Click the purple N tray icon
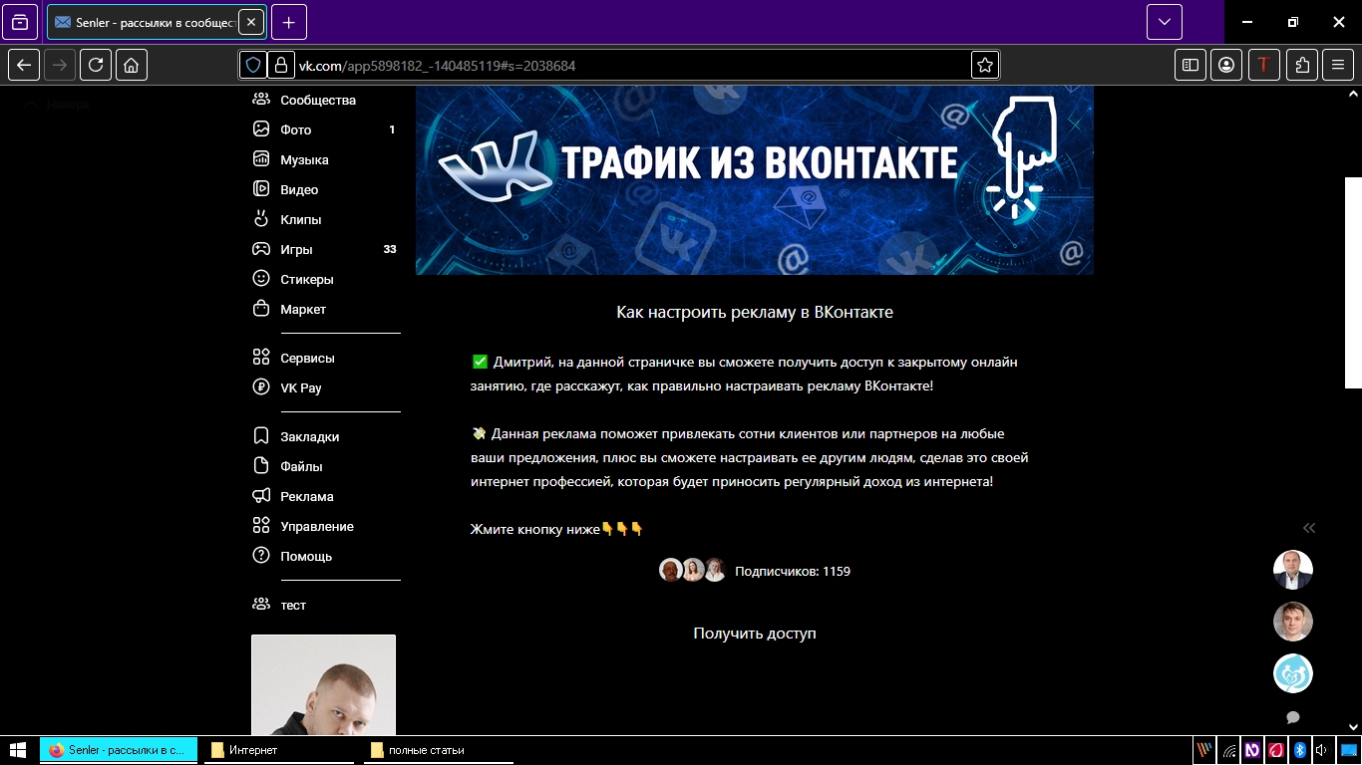This screenshot has width=1362, height=765. pos(1252,750)
